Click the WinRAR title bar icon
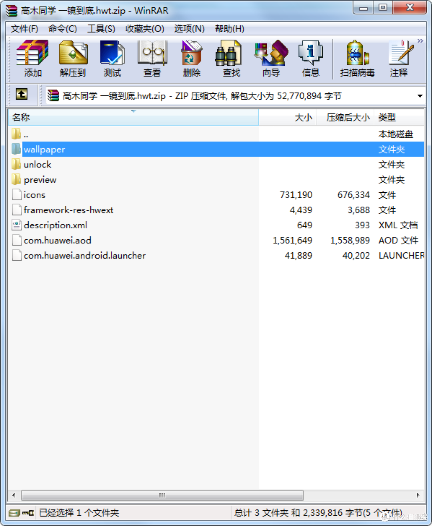The height and width of the screenshot is (526, 432). 12,10
